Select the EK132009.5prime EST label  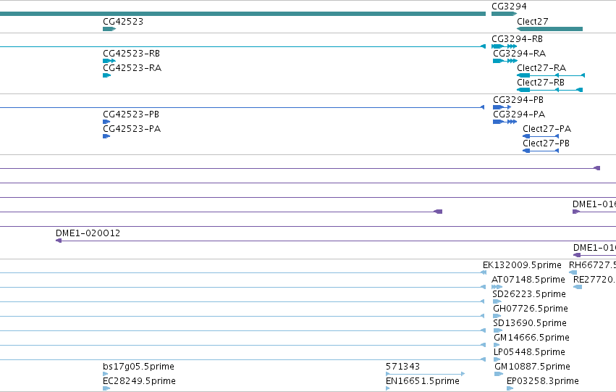(x=522, y=265)
